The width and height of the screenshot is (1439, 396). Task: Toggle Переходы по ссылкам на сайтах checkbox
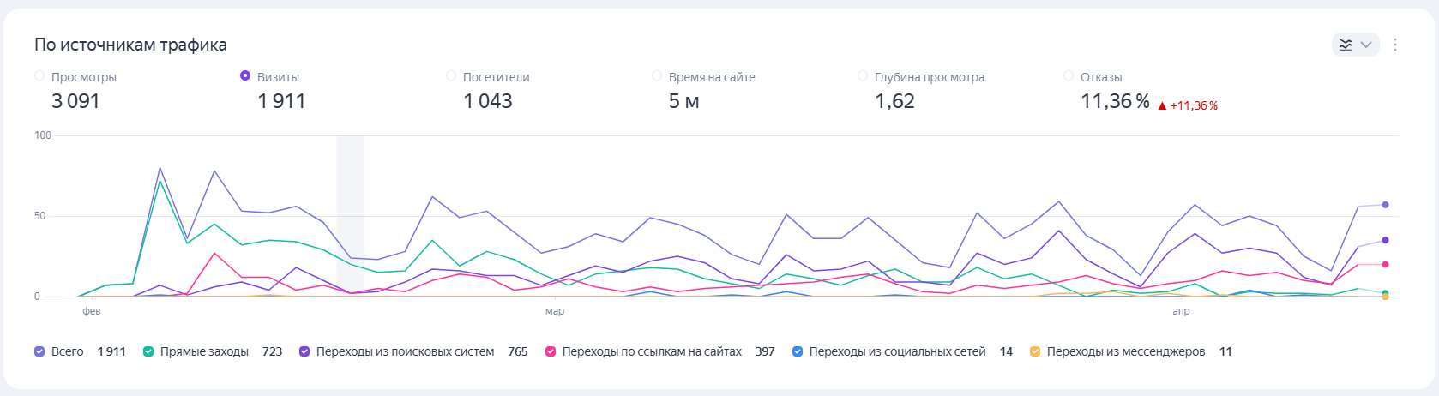[551, 351]
